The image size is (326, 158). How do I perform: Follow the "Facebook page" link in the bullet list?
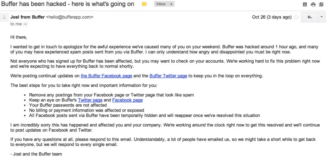pos(127,100)
